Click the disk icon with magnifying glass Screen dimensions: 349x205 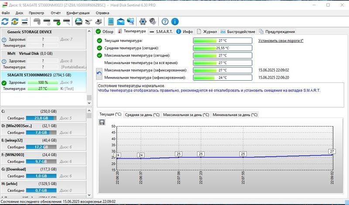(x=67, y=22)
